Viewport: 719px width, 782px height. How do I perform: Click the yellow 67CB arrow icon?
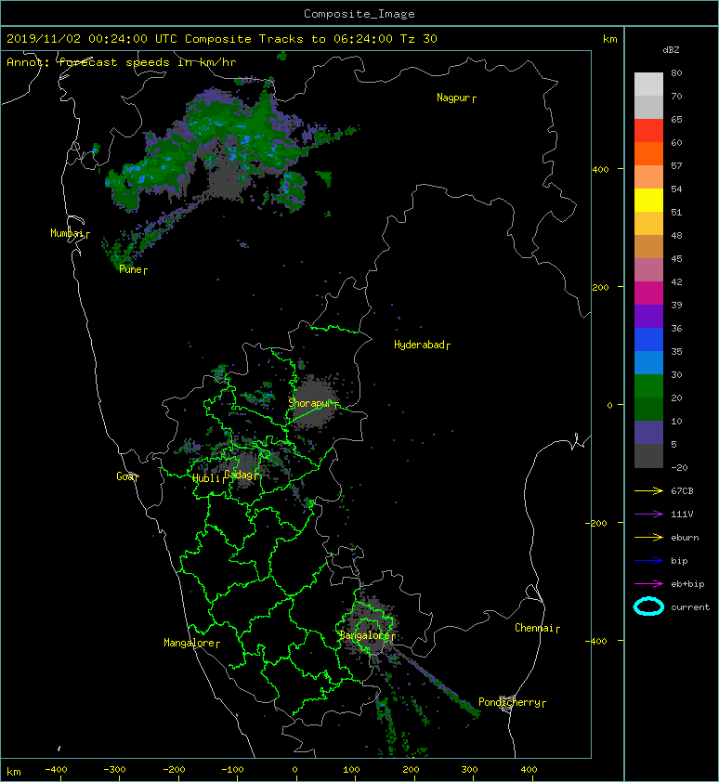click(x=648, y=490)
